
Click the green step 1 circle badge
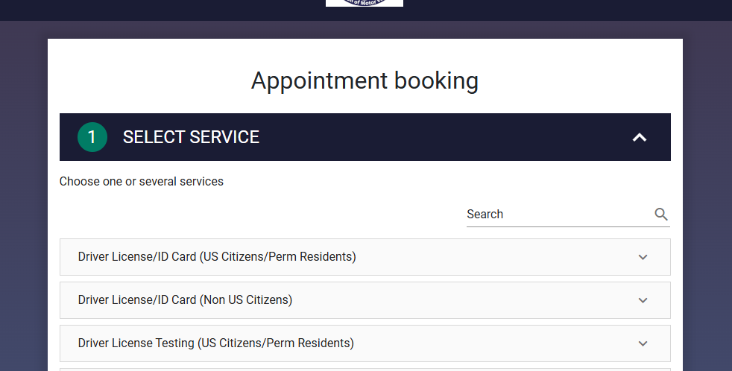tap(92, 137)
